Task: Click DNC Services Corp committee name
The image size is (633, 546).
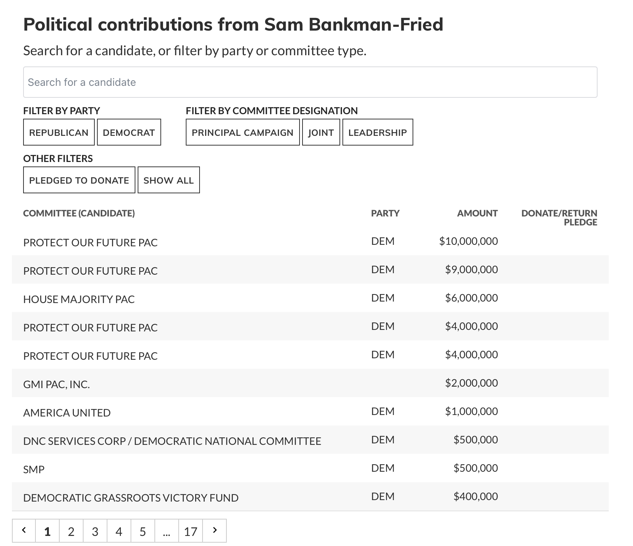Action: 172,441
